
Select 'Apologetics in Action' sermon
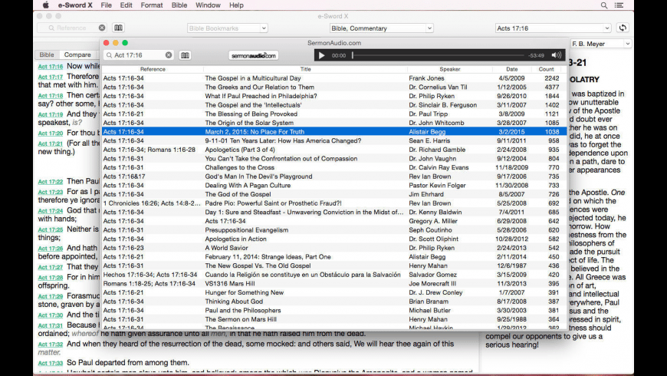334,239
